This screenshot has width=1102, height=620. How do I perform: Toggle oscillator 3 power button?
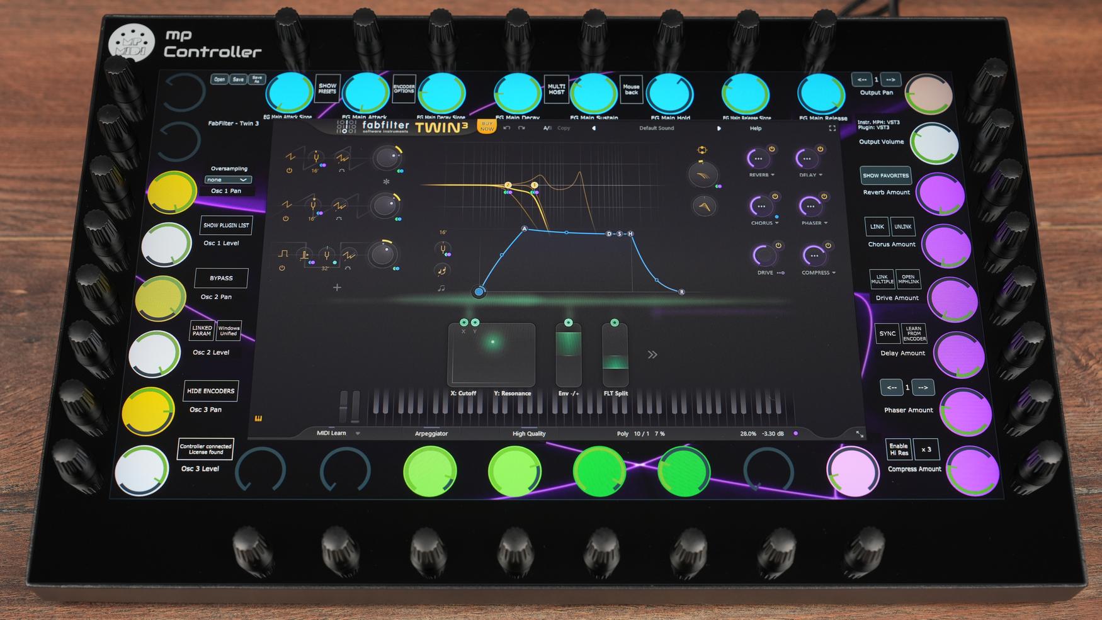coord(281,268)
